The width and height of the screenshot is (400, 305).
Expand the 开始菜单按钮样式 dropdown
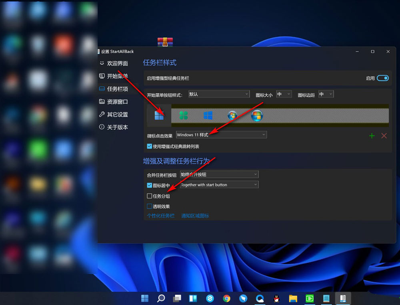pos(219,94)
